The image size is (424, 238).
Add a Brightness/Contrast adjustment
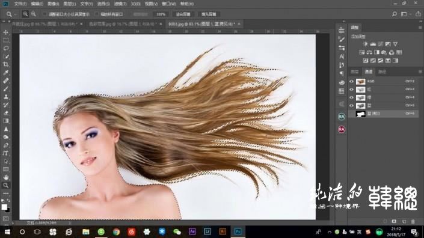click(366, 44)
